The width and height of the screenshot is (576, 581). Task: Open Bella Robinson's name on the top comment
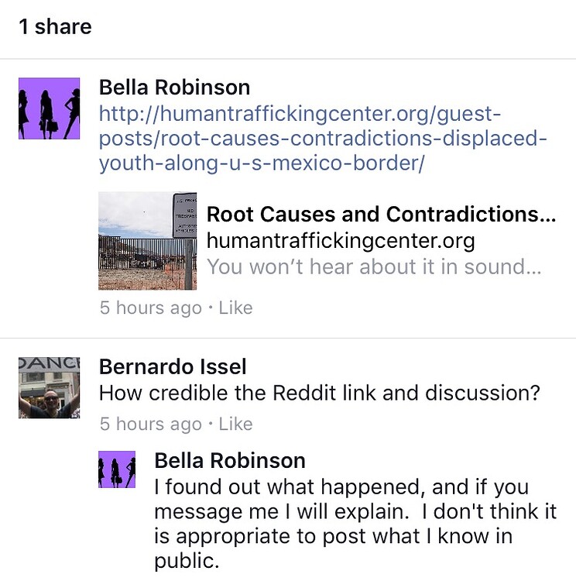(174, 88)
